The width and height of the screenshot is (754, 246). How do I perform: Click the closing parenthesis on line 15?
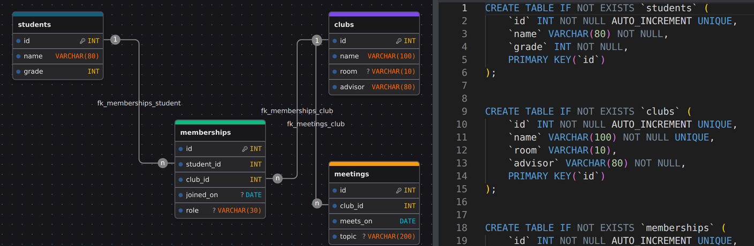[x=487, y=189]
